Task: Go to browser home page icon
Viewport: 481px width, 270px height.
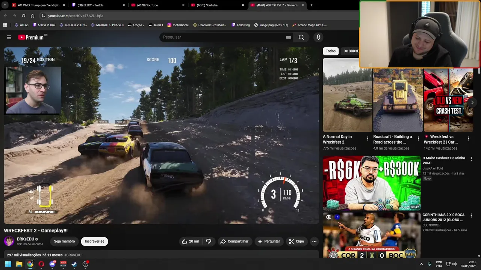Action: pyautogui.click(x=33, y=16)
